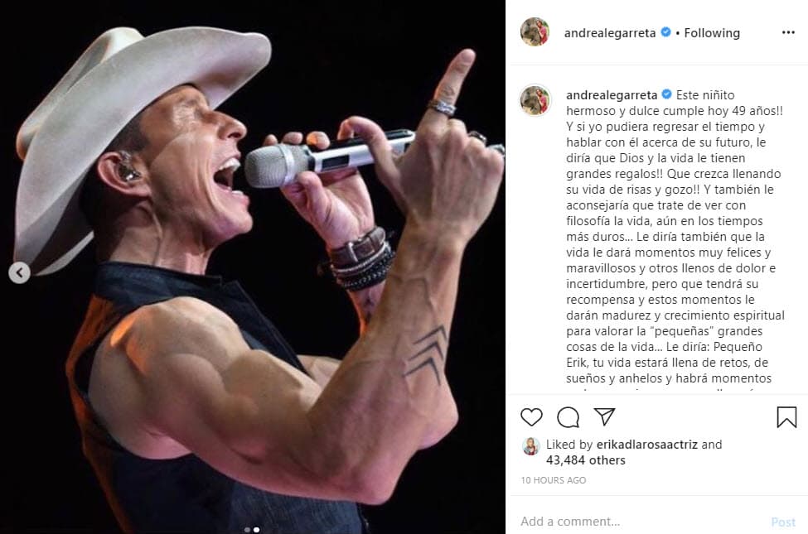
Task: Select a carousel dot below the photo
Action: (257, 528)
